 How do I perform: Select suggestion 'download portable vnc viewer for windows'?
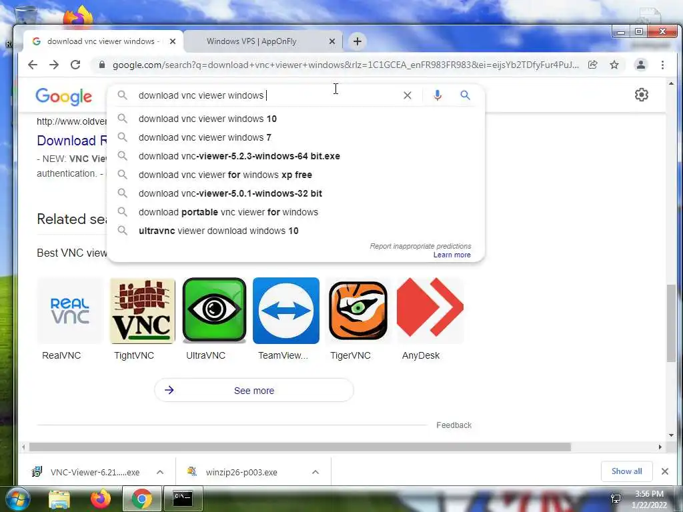pos(295,213)
